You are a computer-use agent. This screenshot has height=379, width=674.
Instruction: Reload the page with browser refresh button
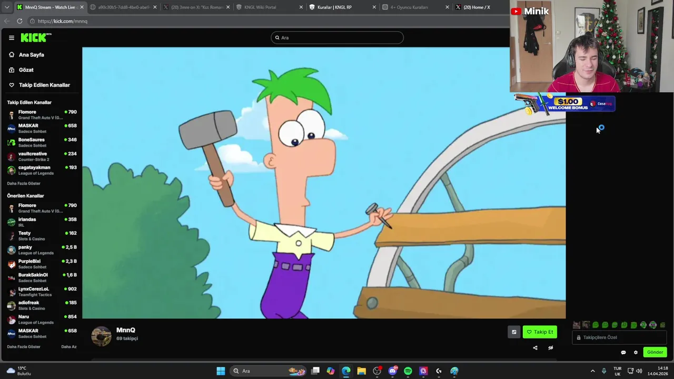(19, 21)
